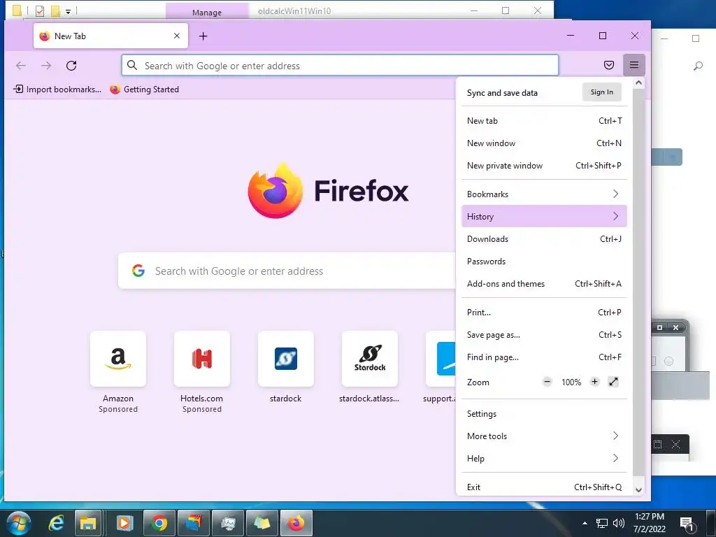The image size is (716, 537).
Task: Show hidden tray icons arrow
Action: tap(585, 523)
